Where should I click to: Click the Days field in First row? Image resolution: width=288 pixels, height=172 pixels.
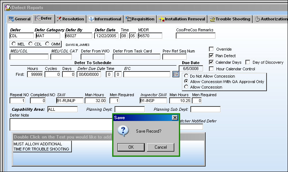[x=68, y=74]
